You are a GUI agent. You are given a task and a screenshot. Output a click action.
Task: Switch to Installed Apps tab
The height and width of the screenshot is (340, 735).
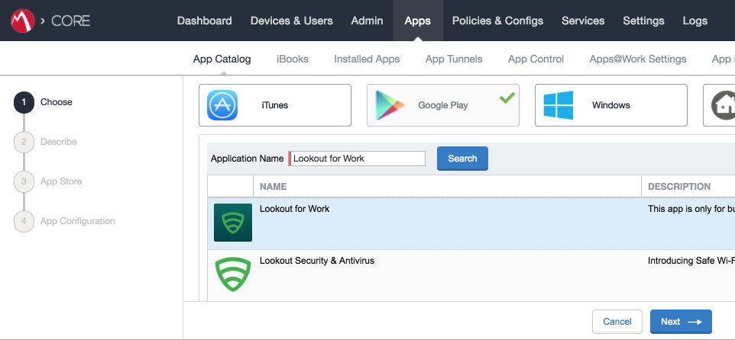pyautogui.click(x=367, y=59)
